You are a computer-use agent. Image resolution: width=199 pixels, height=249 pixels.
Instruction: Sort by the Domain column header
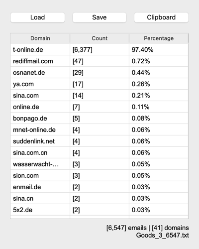(x=40, y=38)
